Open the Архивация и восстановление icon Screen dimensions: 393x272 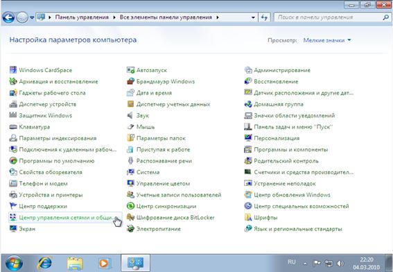point(13,81)
